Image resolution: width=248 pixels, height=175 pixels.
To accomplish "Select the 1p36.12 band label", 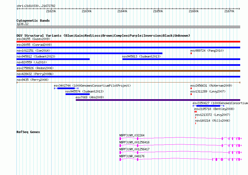I will coord(23,24).
